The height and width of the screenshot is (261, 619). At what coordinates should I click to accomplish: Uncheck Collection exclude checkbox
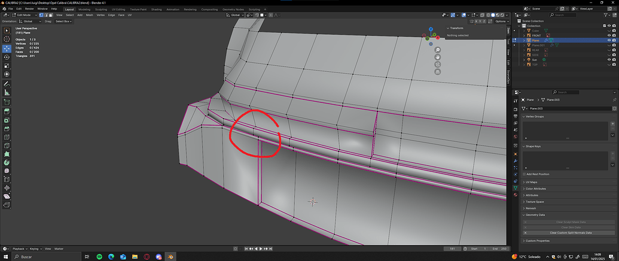(605, 26)
